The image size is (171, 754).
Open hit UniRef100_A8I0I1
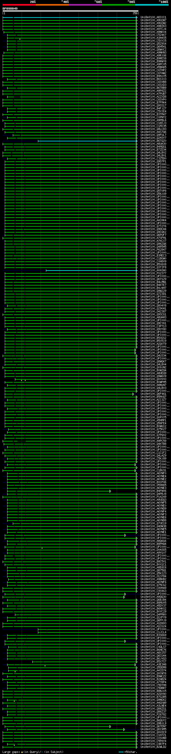(x=153, y=17)
